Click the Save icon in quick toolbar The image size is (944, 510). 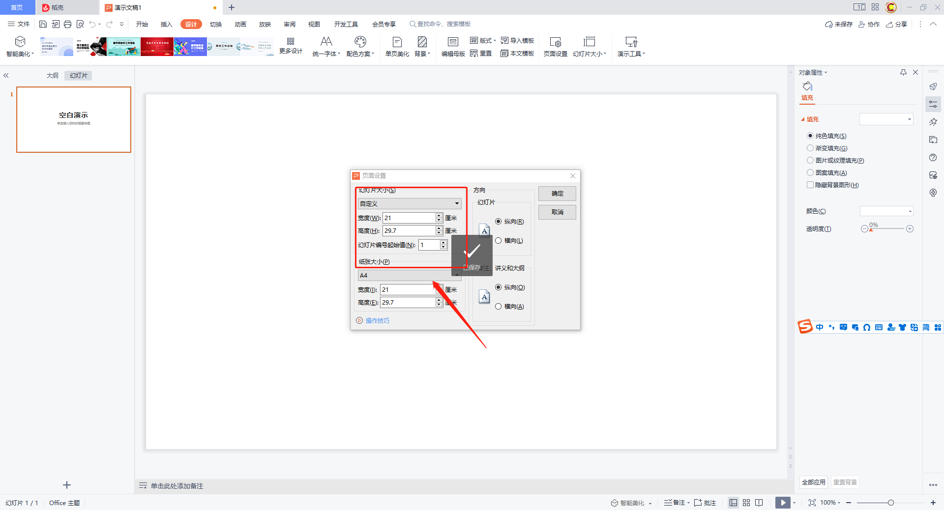(43, 24)
